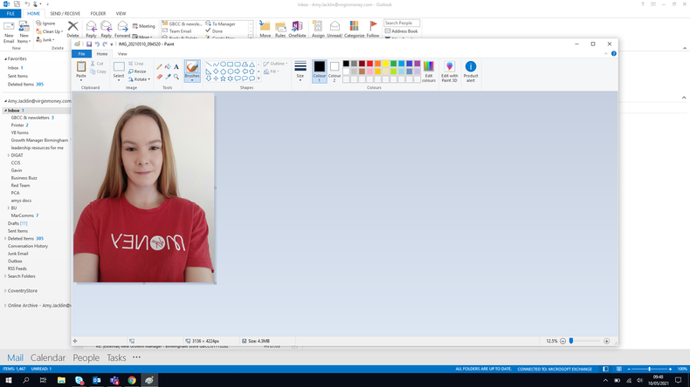Delete the message in Outlook ribbon
The image size is (690, 387).
72,29
